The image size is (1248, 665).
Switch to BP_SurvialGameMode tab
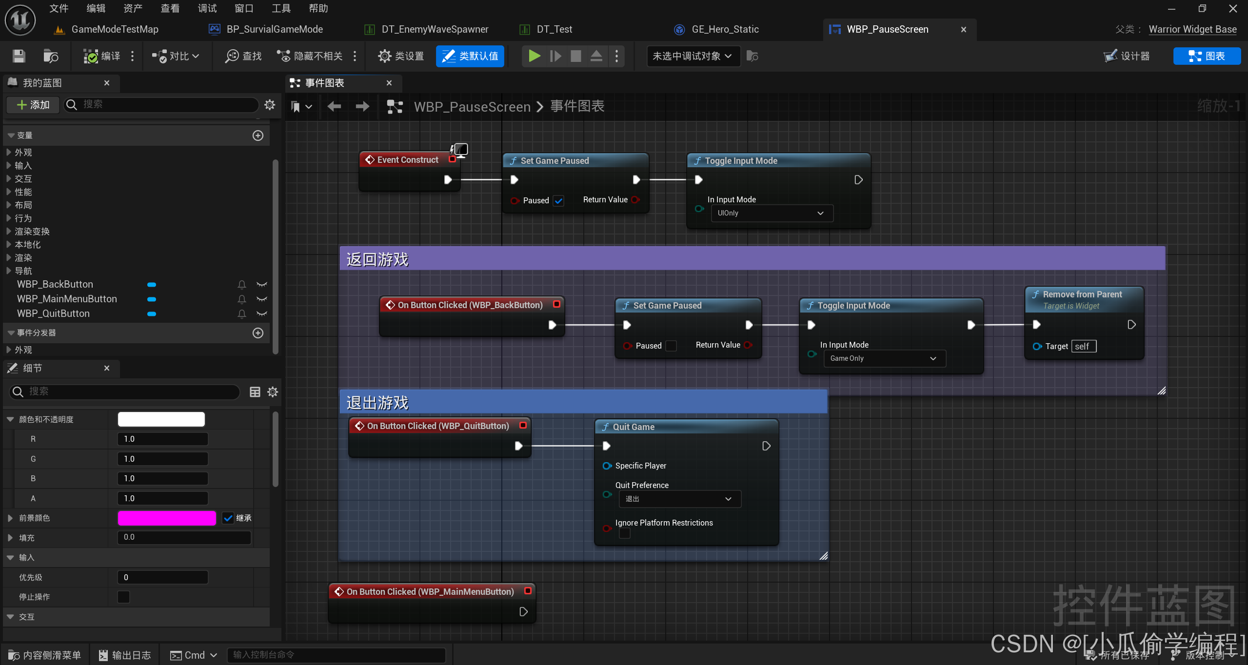pyautogui.click(x=275, y=29)
